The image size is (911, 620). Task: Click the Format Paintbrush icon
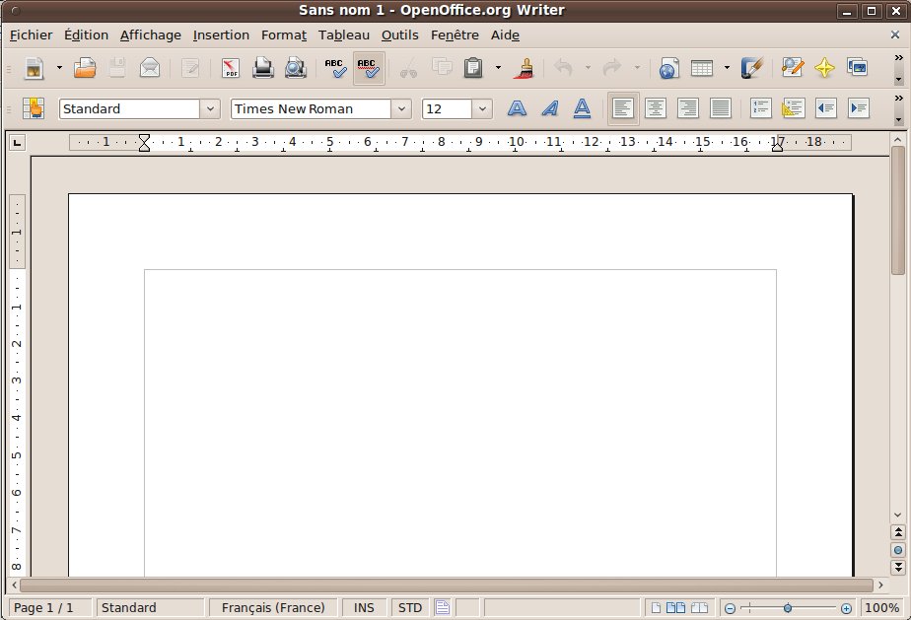click(525, 68)
